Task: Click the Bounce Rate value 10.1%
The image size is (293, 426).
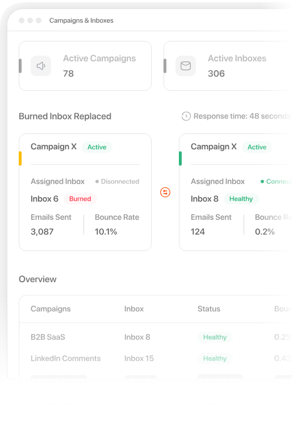Action: pyautogui.click(x=106, y=232)
